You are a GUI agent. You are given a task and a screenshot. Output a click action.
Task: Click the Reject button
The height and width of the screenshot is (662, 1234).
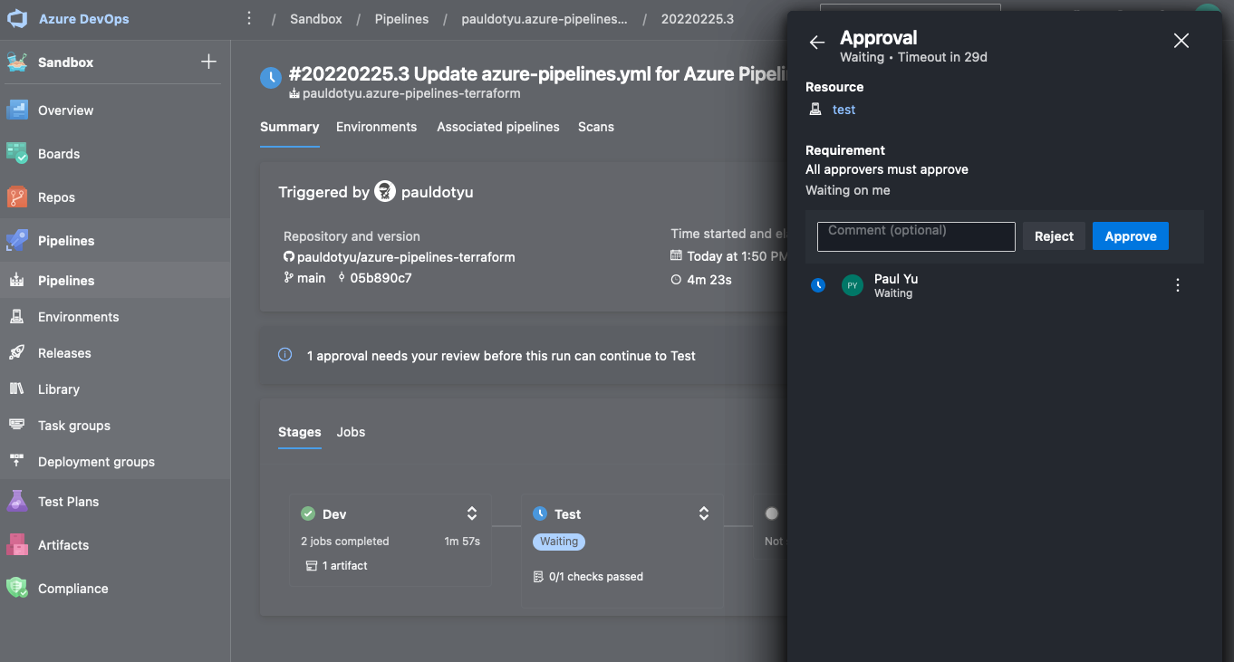[x=1054, y=236]
